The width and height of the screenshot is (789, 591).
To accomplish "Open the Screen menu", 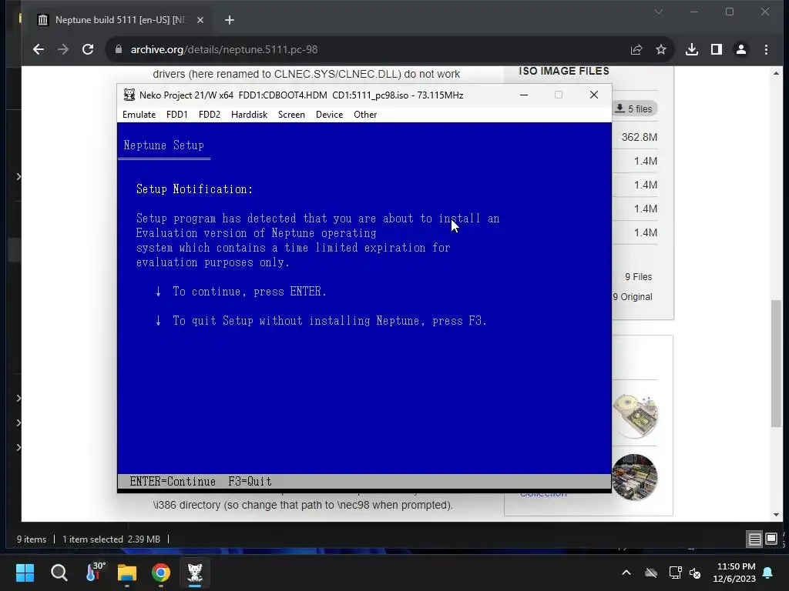I will [291, 115].
